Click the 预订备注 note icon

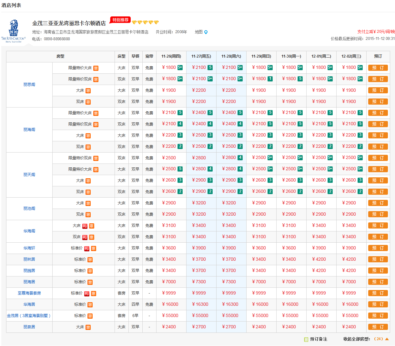pyautogui.click(x=306, y=339)
